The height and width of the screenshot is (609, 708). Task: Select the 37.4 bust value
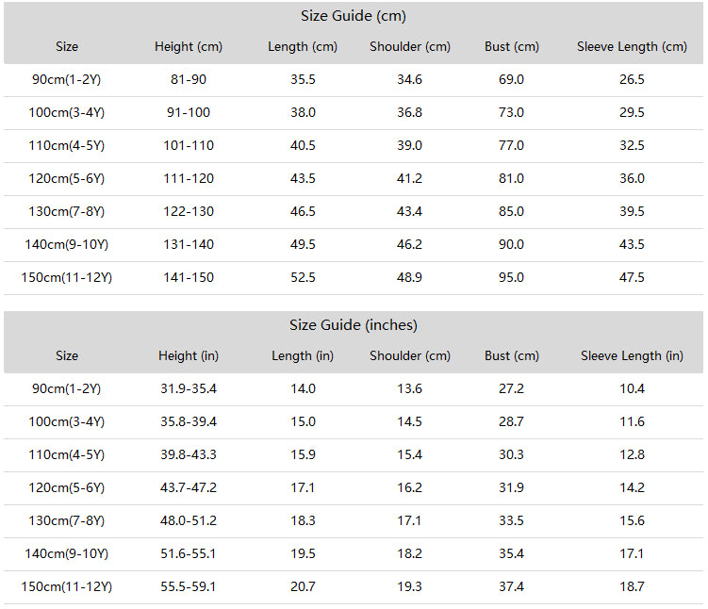pos(511,586)
